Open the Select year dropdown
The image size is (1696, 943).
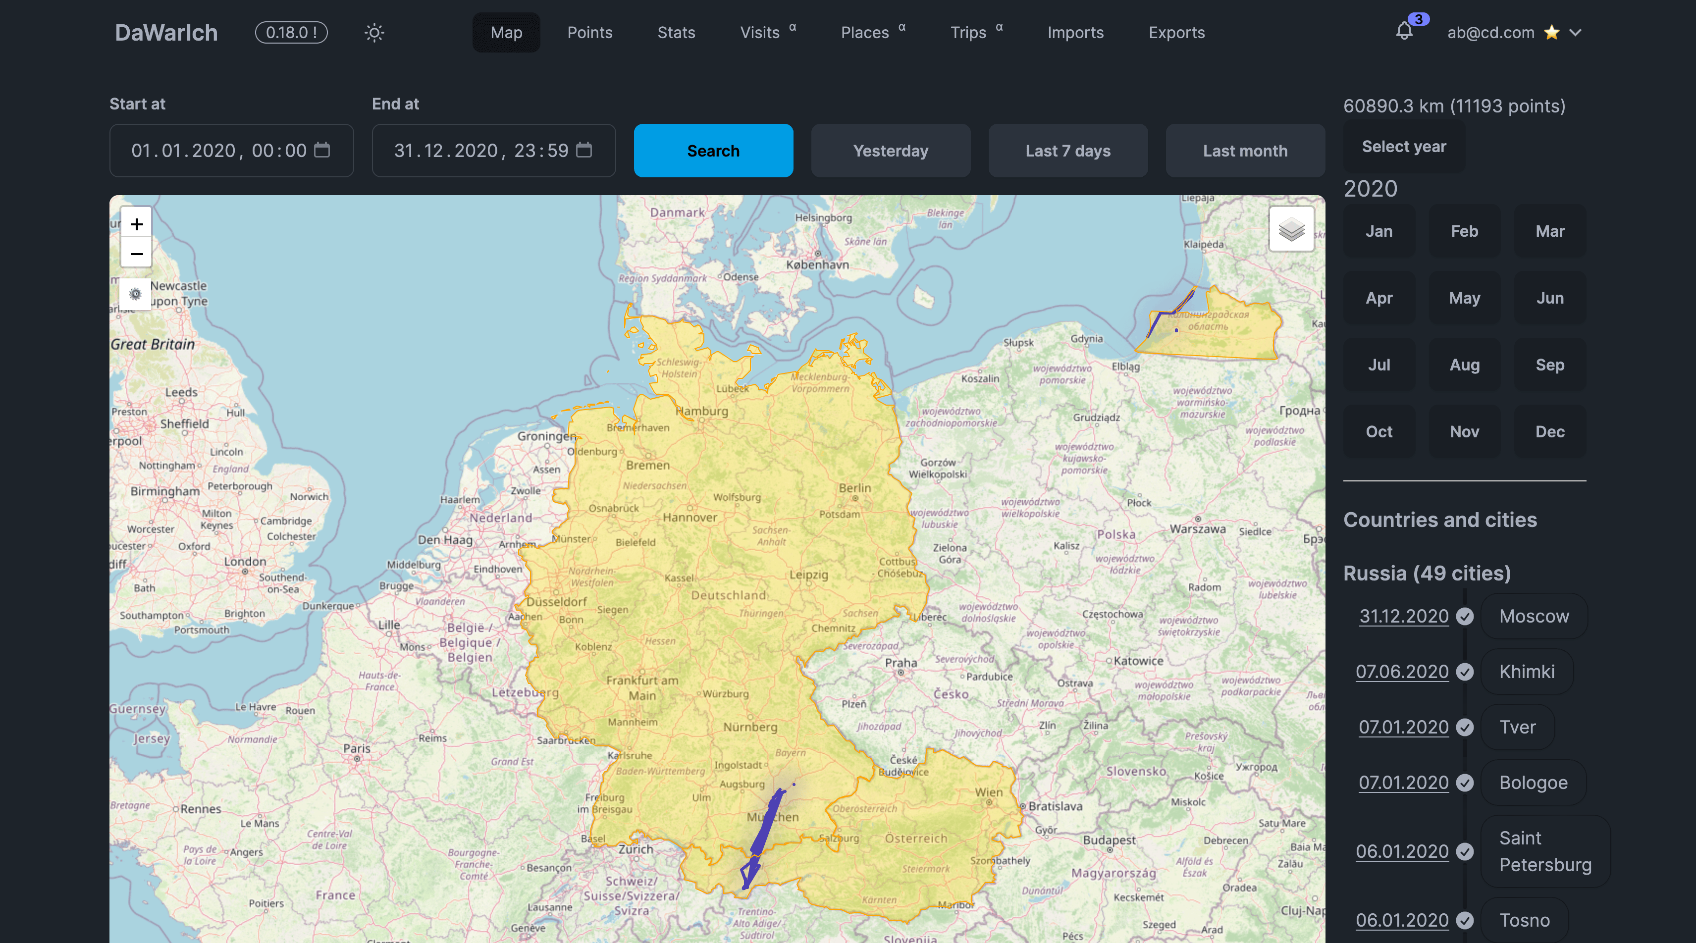[x=1404, y=146]
